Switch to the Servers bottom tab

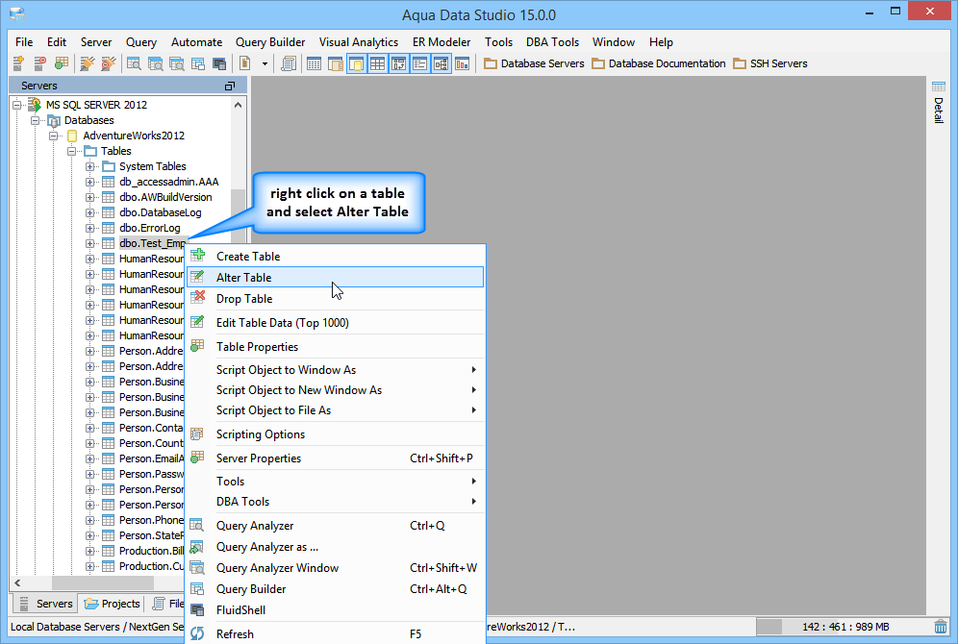click(46, 604)
